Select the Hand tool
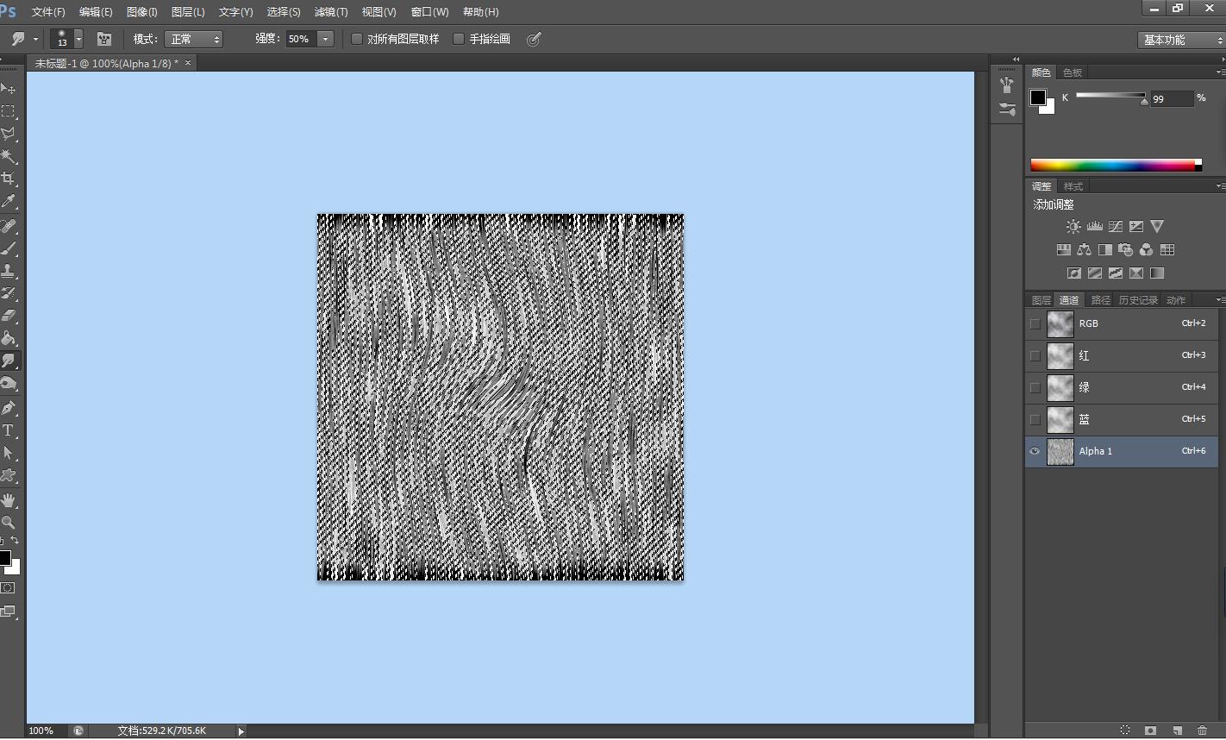Viewport: 1226px width, 740px height. tap(9, 500)
